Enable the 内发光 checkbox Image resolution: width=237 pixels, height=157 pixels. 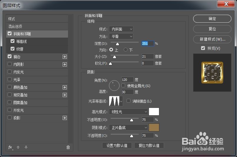(x=9, y=72)
